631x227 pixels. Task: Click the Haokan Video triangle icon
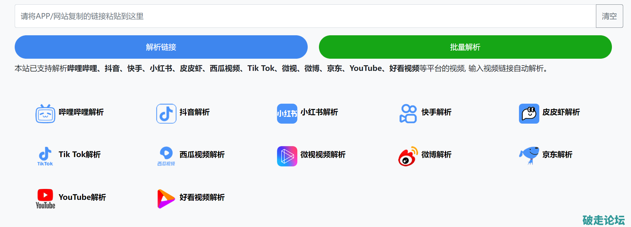point(166,199)
